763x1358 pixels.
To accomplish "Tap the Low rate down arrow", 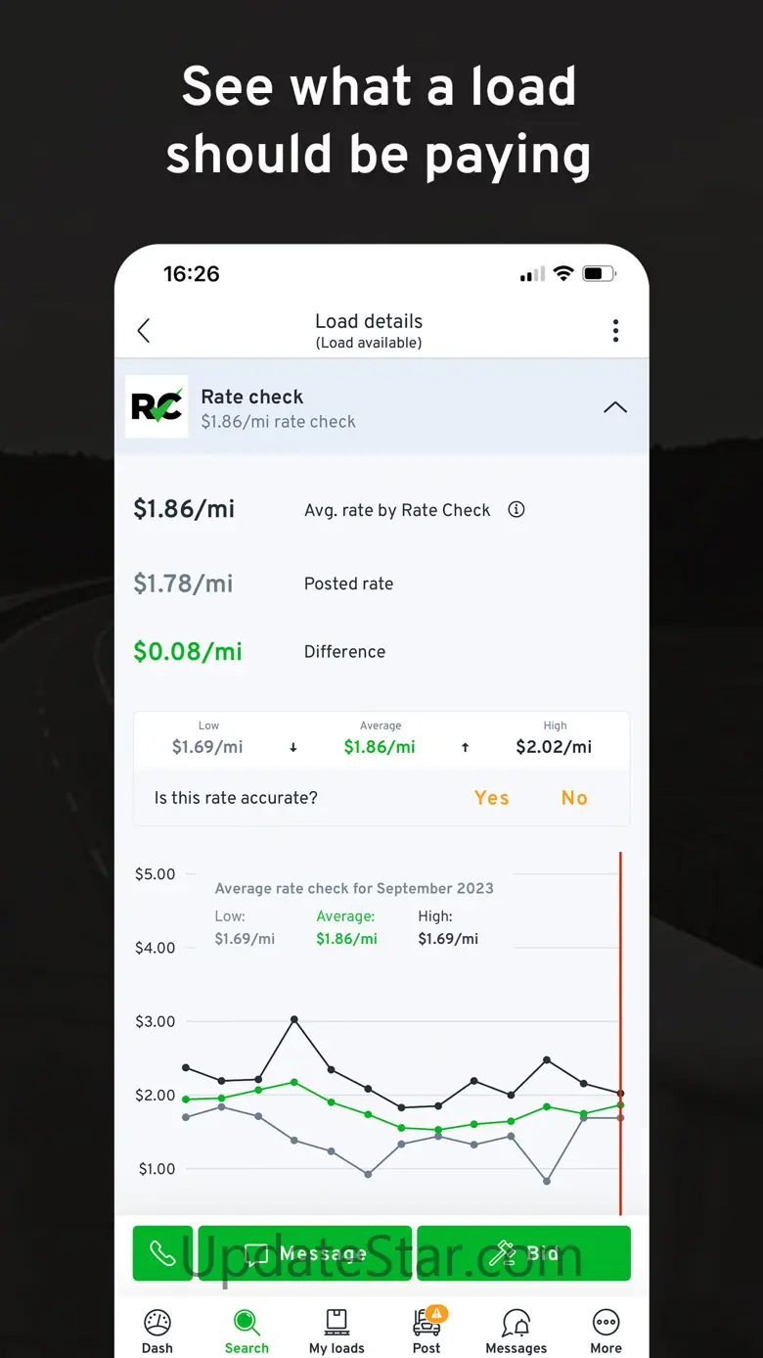I will 292,748.
